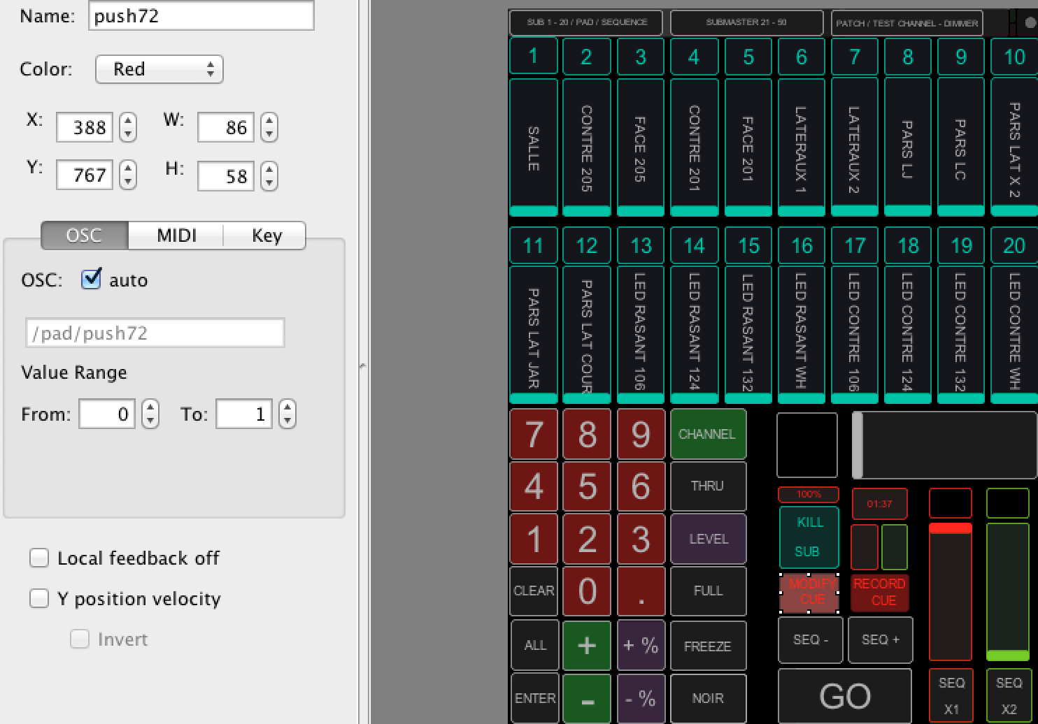Click the X position stepper arrows
The image size is (1038, 724).
[x=128, y=127]
